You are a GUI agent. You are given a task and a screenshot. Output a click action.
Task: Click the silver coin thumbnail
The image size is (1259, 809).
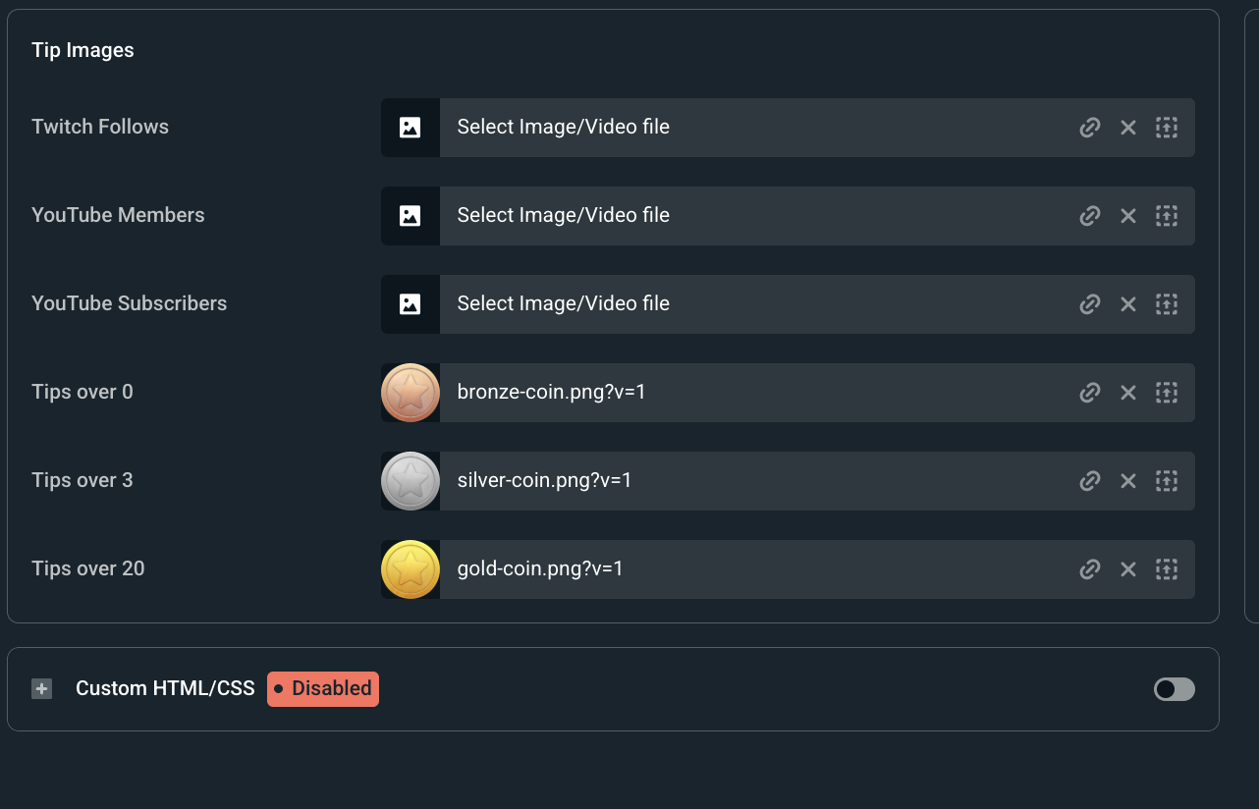click(x=411, y=481)
